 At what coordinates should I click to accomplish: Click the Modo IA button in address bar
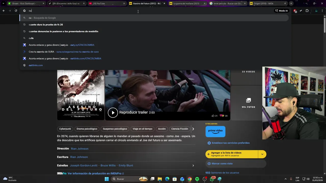[x=281, y=11]
